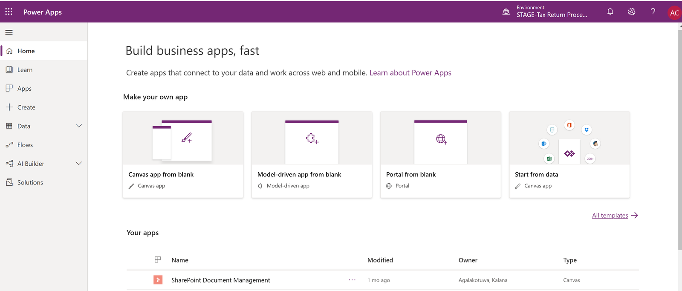Open notifications bell icon
The height and width of the screenshot is (291, 682).
[x=610, y=12]
